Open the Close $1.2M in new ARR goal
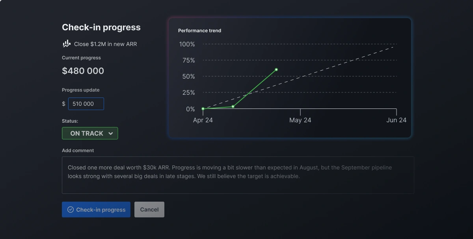The image size is (473, 239). 105,44
